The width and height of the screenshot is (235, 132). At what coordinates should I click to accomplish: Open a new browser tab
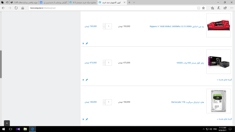[x=129, y=3]
